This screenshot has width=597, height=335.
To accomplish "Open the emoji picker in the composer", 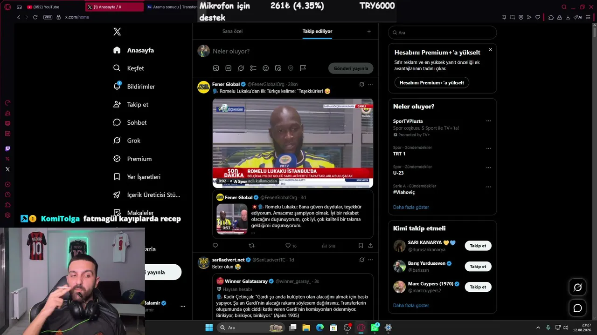I will pyautogui.click(x=266, y=68).
